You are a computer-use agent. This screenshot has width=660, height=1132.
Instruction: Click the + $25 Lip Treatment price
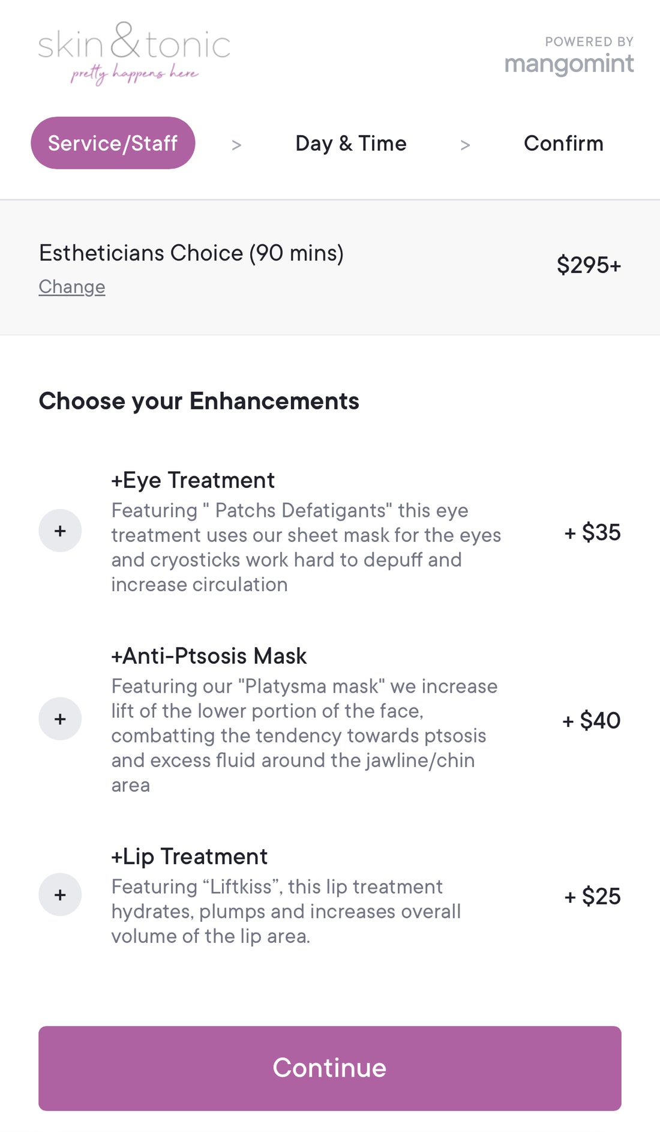[592, 896]
